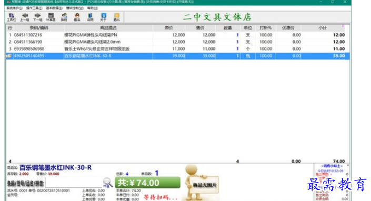Click the 零售价 39.000 value
This screenshot has width=371, height=201.
point(54,174)
